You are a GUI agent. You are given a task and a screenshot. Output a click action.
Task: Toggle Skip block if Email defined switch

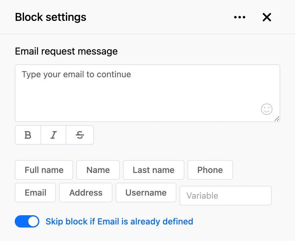click(27, 221)
